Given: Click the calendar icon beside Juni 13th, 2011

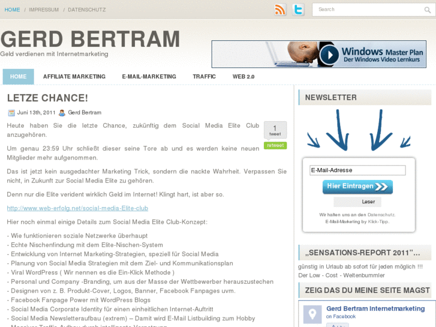Looking at the screenshot, I should [11, 113].
